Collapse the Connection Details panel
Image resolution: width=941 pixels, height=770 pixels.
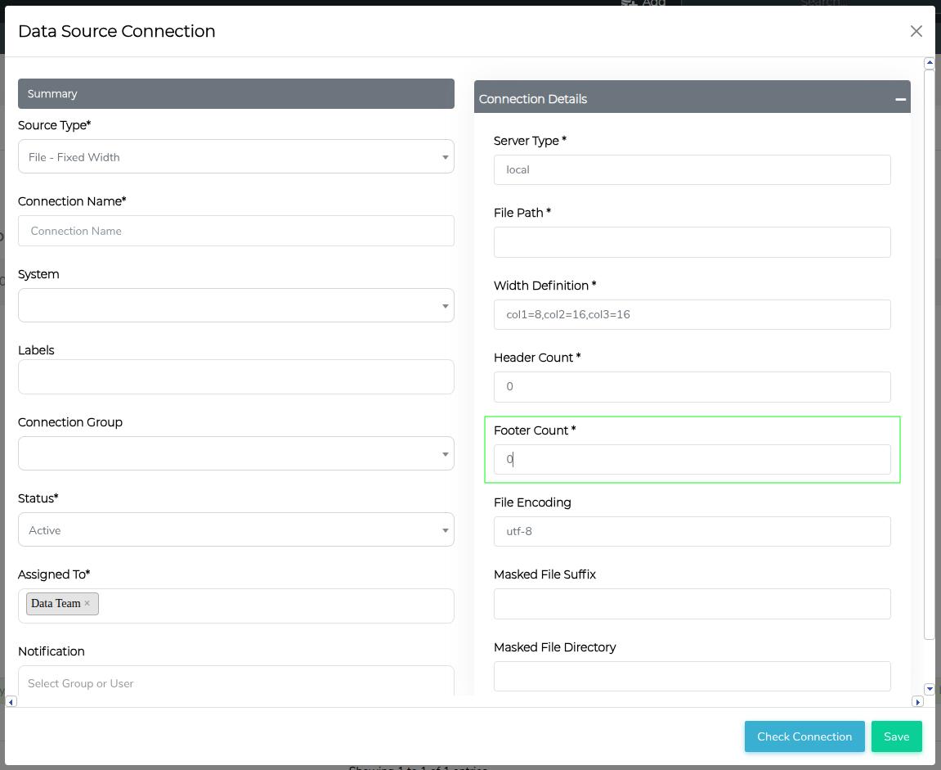tap(900, 99)
